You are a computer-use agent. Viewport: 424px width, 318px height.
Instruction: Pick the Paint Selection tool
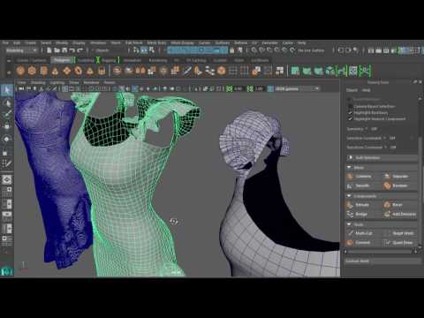[x=7, y=115]
